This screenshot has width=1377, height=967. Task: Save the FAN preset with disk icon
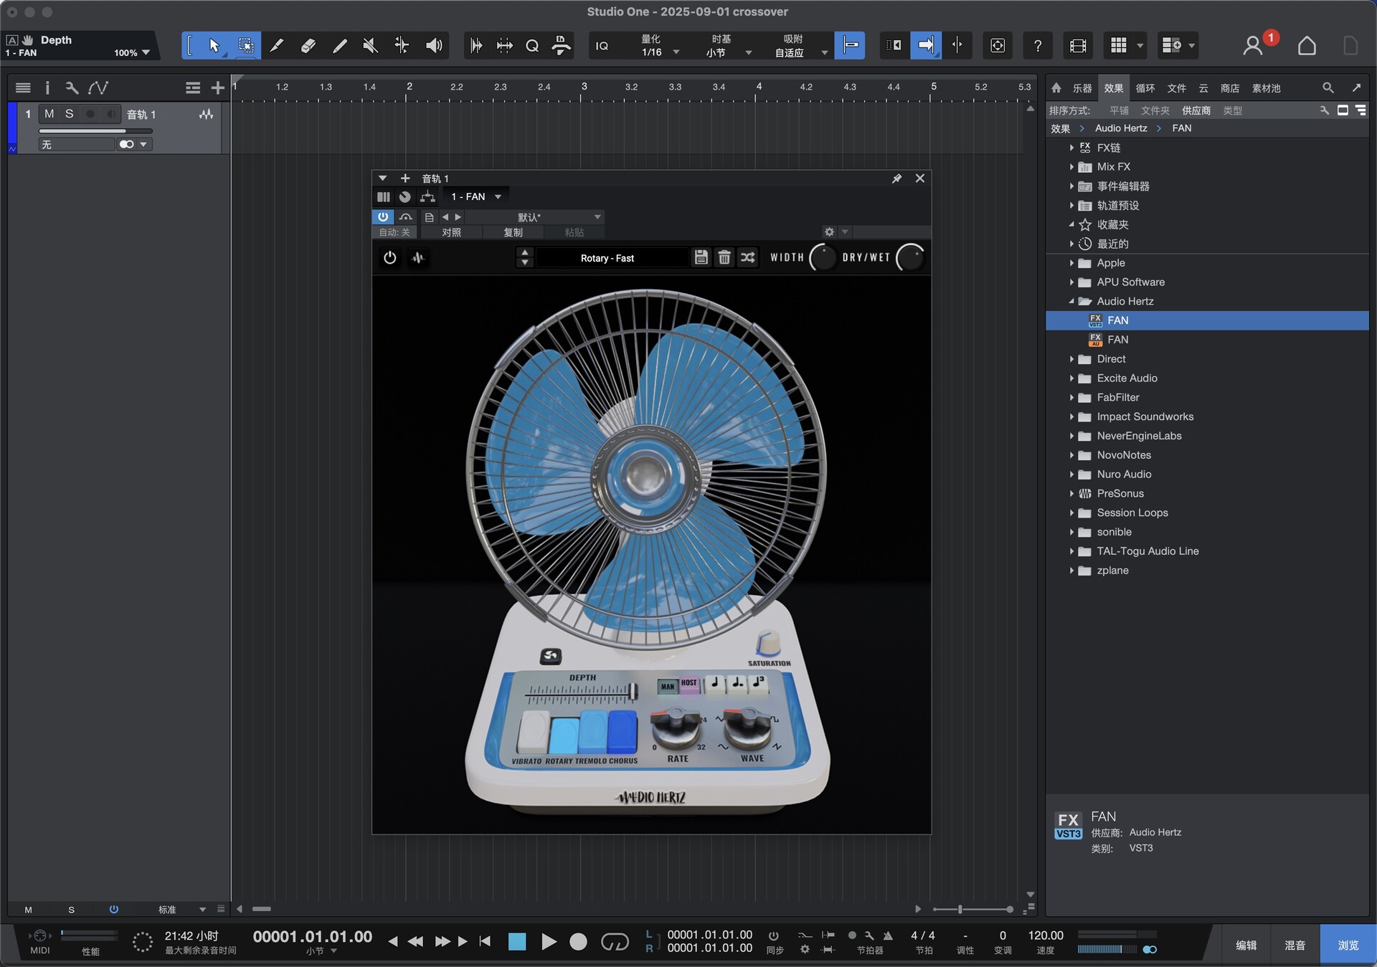(701, 258)
